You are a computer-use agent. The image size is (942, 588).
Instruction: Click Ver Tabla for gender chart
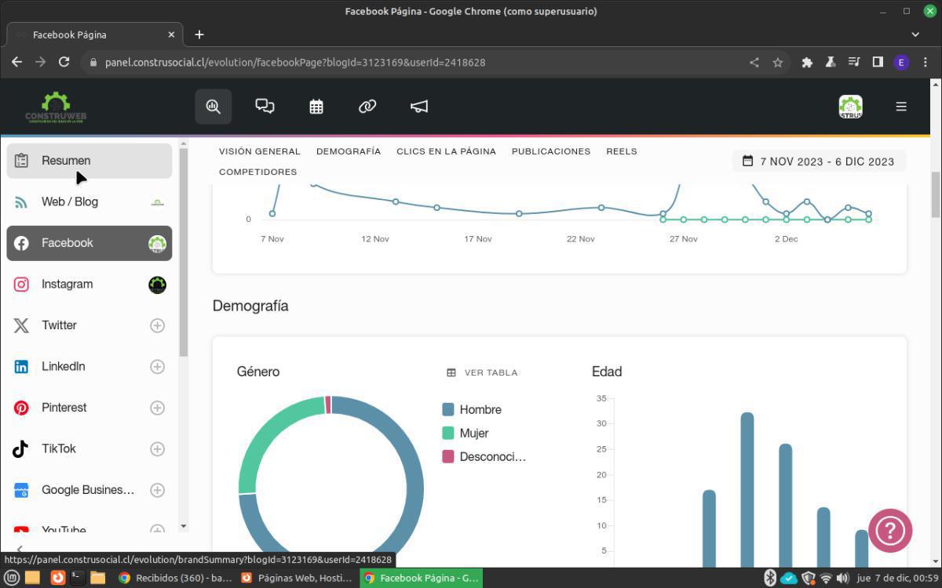pos(483,372)
